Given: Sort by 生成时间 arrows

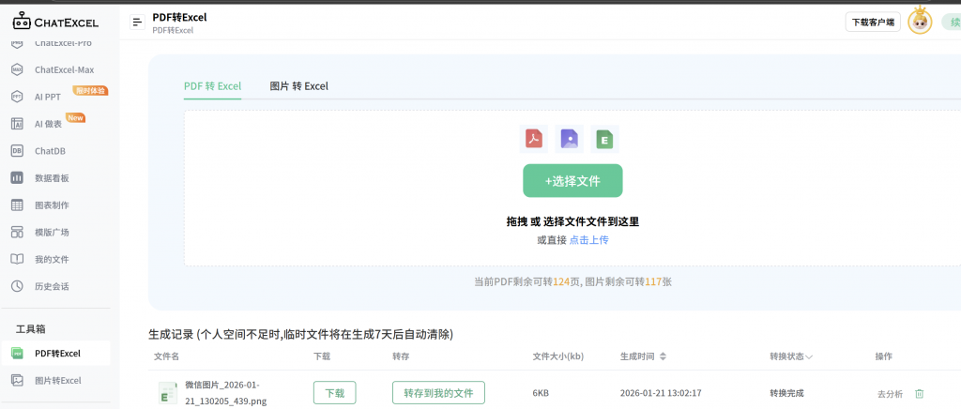Looking at the screenshot, I should [663, 356].
